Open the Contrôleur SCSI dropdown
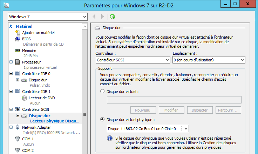 pyautogui.click(x=133, y=60)
